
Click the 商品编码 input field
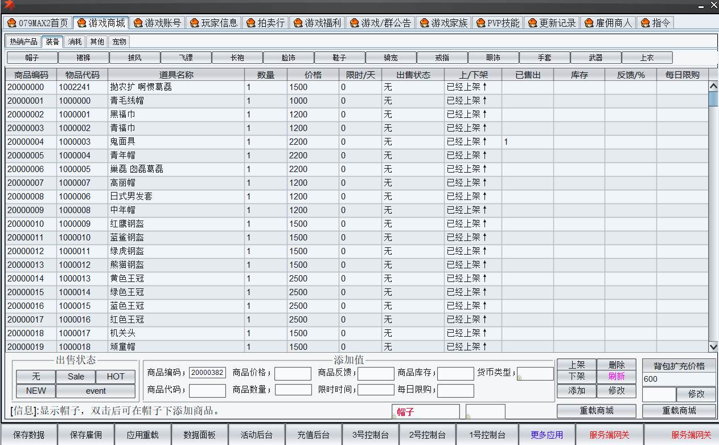[207, 373]
